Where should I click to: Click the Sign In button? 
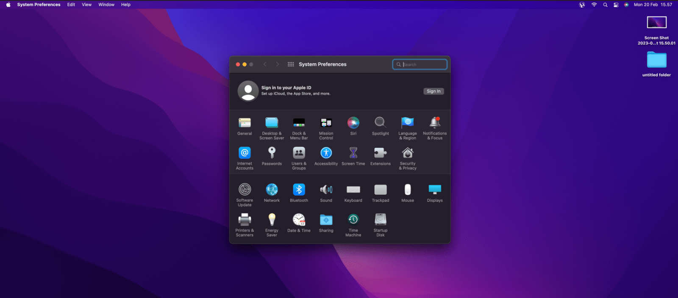[x=433, y=91]
